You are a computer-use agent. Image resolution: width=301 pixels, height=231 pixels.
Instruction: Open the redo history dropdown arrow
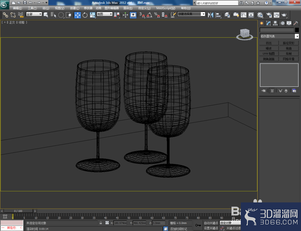(43, 3)
